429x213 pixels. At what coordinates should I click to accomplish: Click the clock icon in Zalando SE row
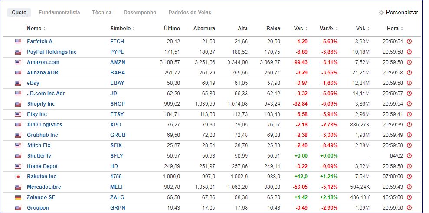(x=409, y=197)
